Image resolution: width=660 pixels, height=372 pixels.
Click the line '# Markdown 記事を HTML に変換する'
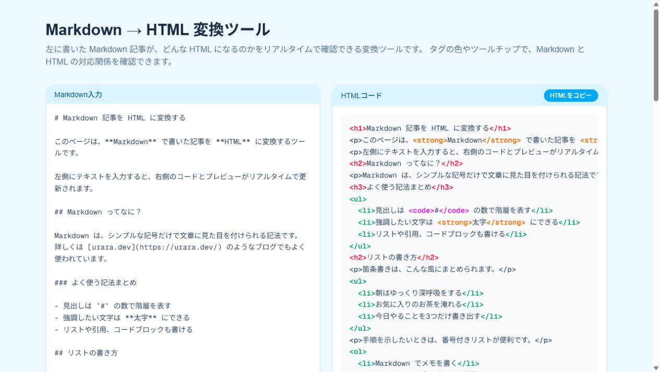[120, 118]
